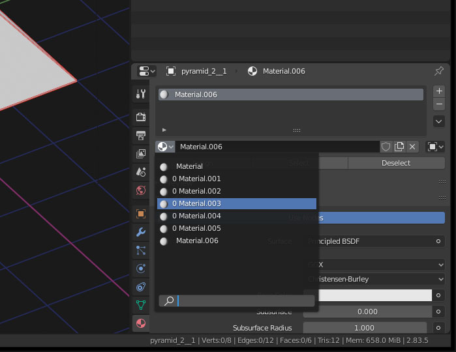Click the socket dot beside Base Color
Viewport: 456px width, 352px height.
click(438, 295)
